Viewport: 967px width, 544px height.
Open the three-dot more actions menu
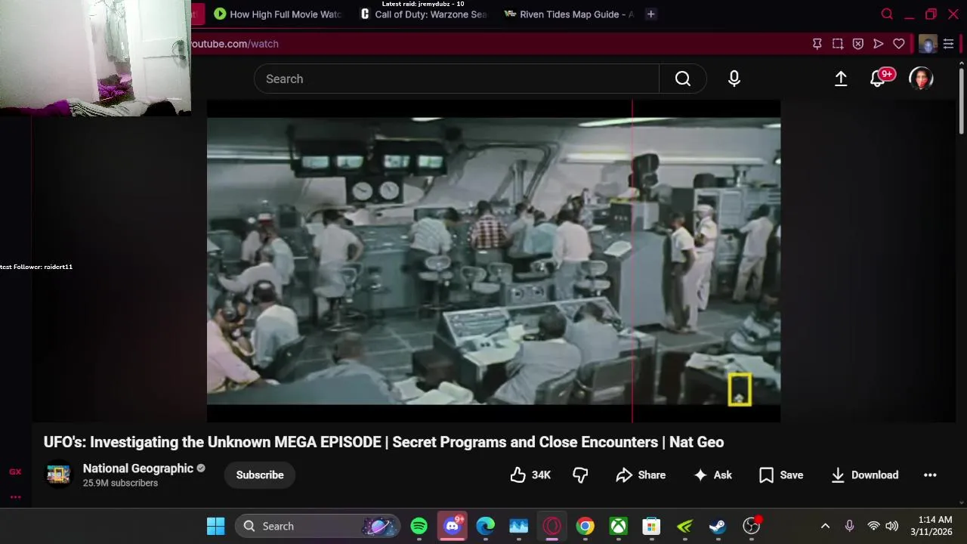point(930,474)
